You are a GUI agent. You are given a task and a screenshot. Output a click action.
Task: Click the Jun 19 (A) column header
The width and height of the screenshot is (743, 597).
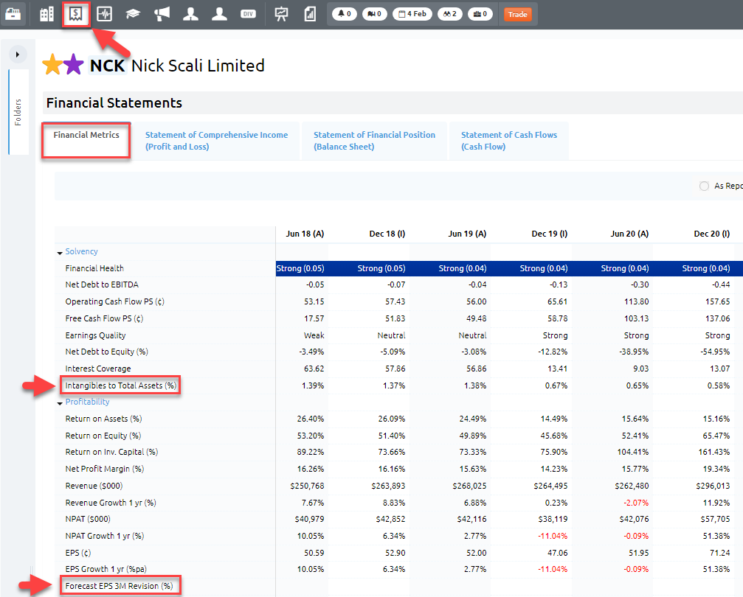tap(467, 234)
